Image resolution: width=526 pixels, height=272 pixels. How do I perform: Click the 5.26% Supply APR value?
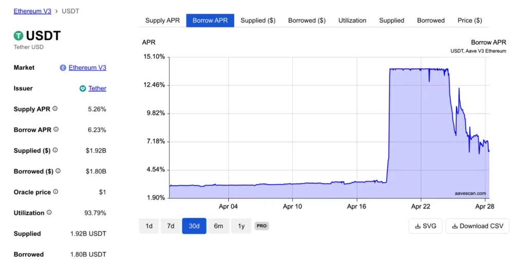97,109
